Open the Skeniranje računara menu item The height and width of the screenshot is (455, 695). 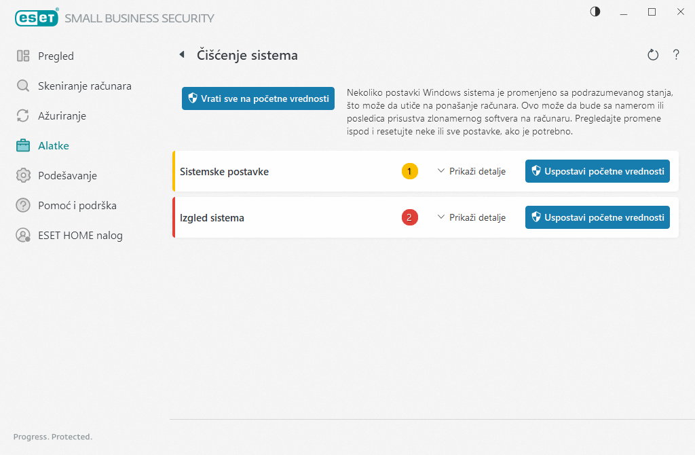[x=84, y=86]
